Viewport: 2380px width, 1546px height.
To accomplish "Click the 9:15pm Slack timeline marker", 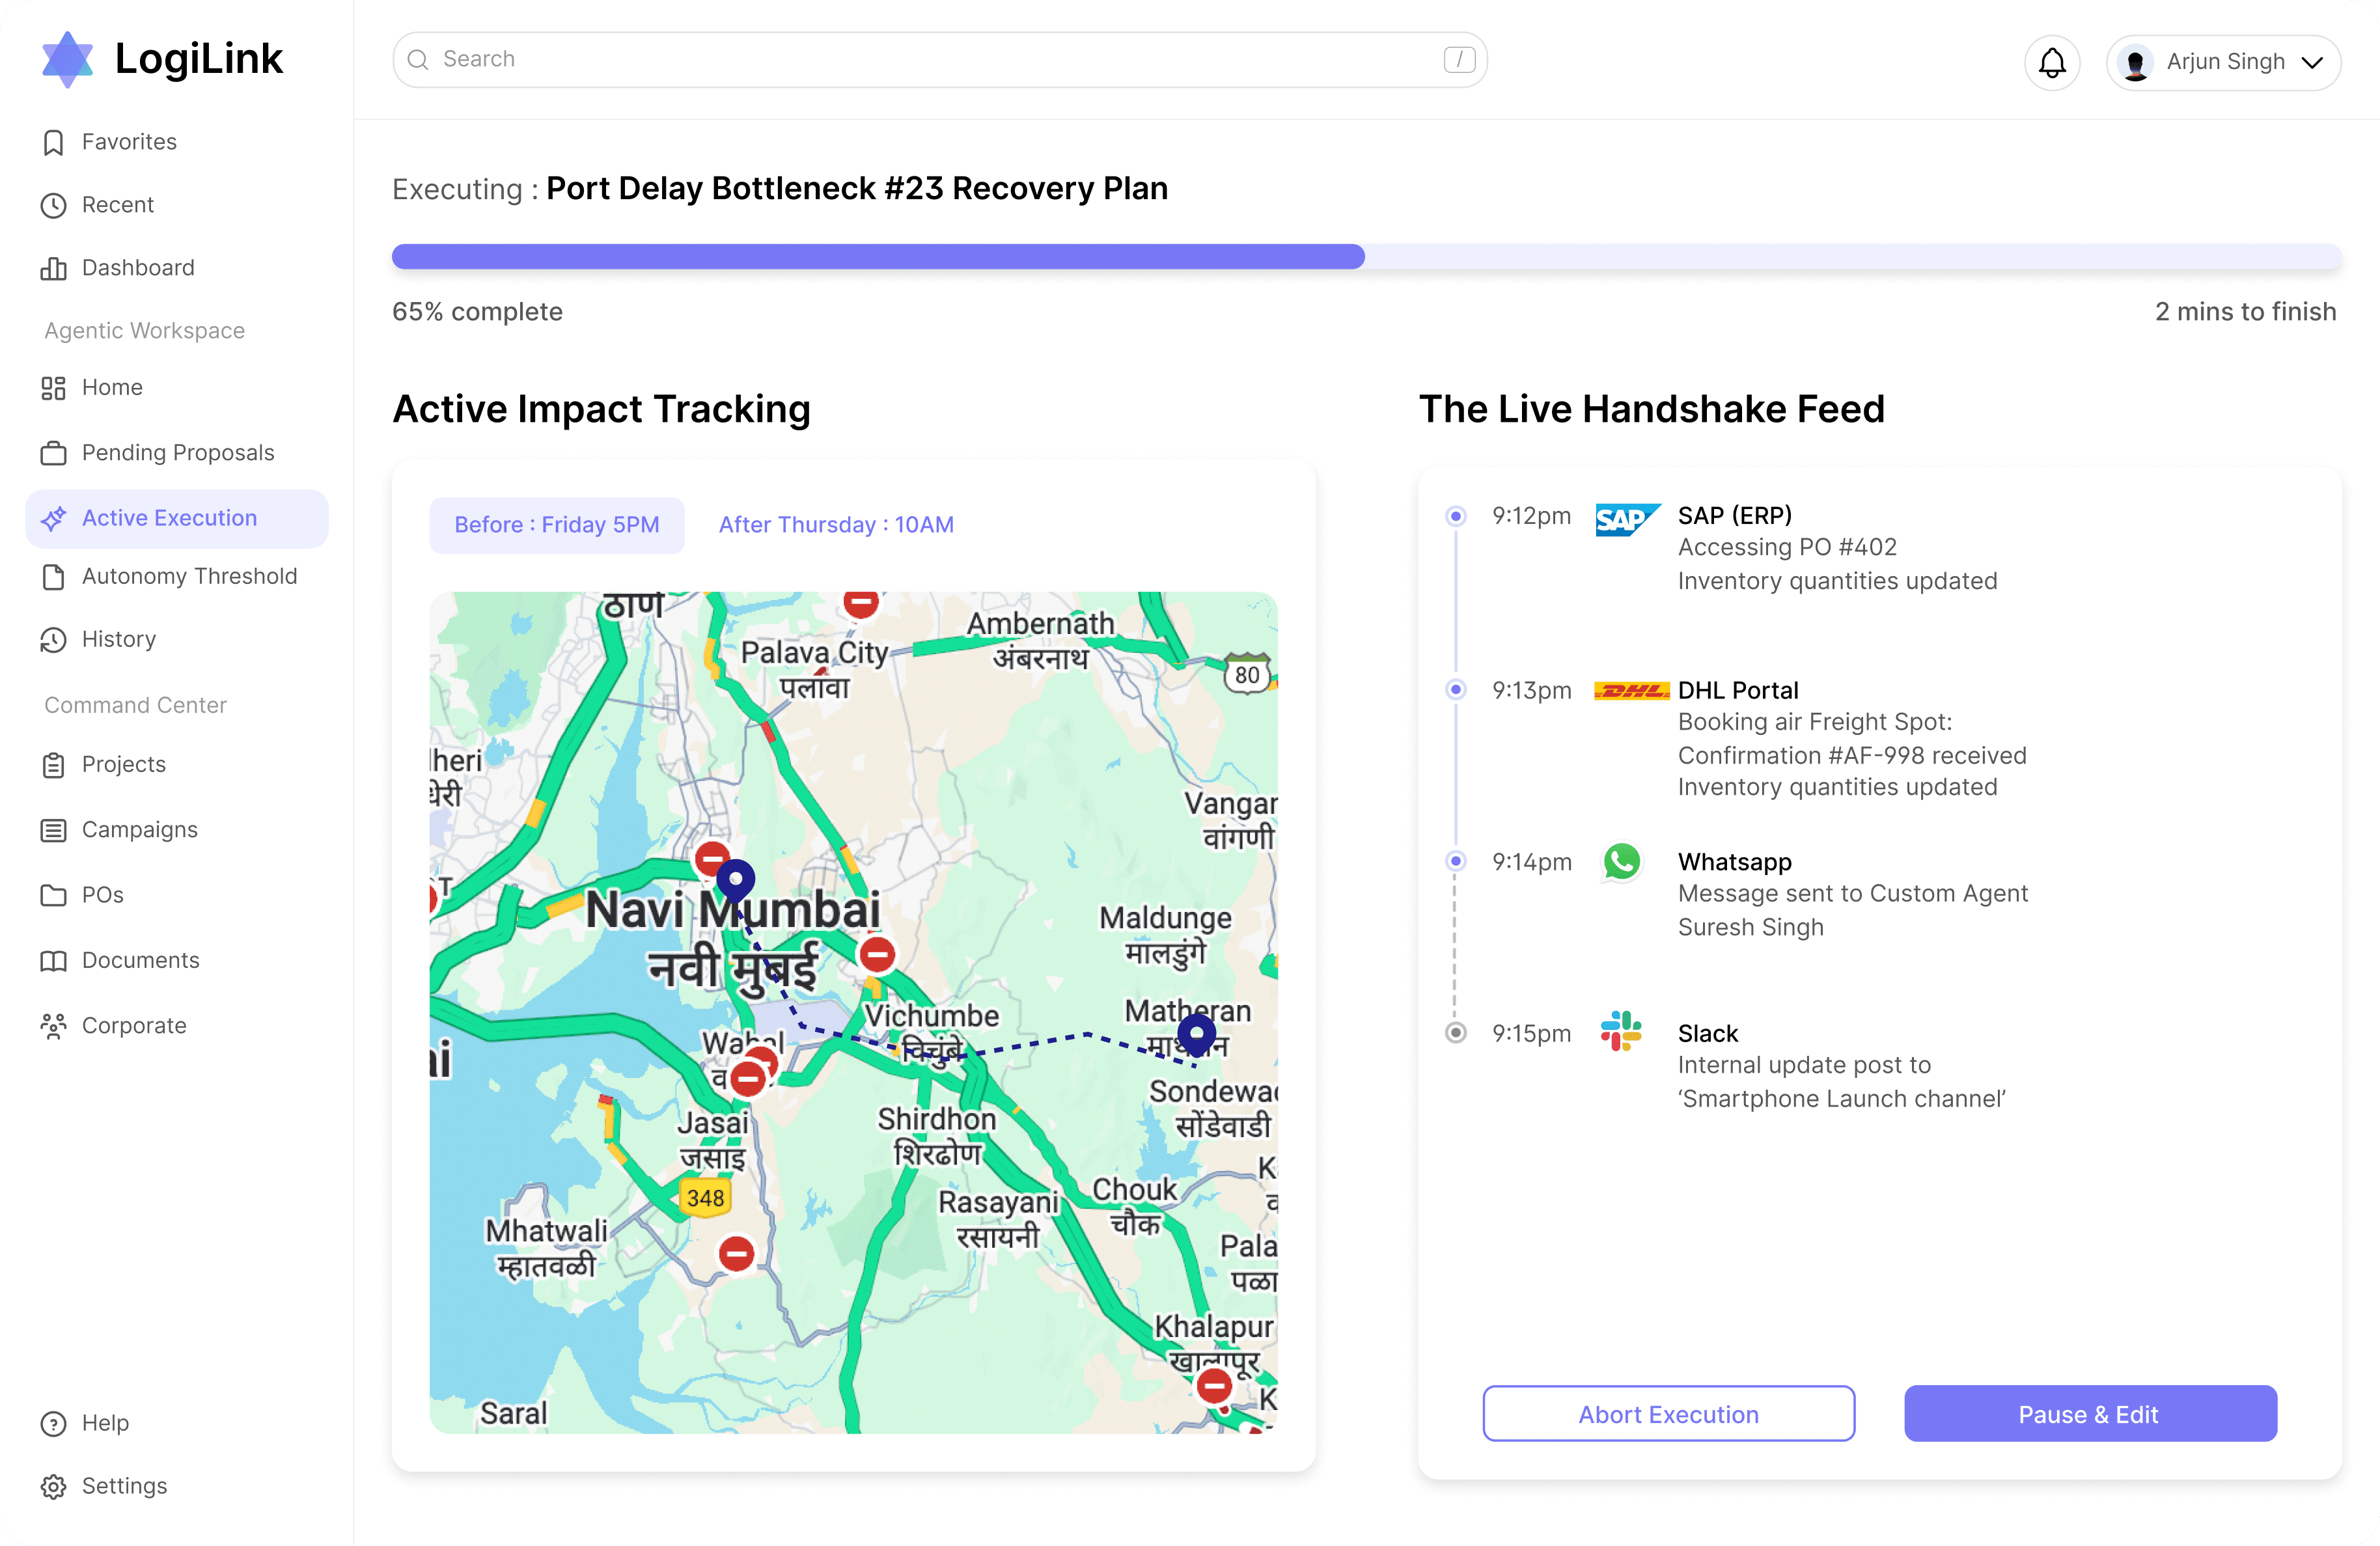I will tap(1456, 1033).
